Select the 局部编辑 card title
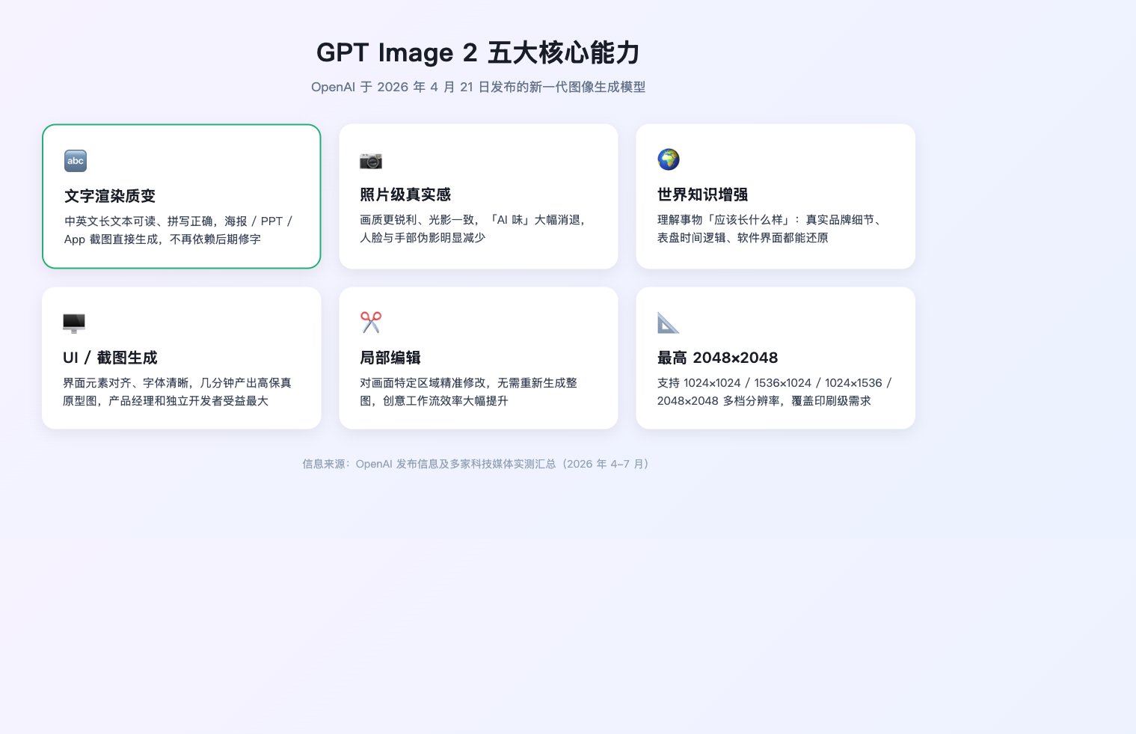This screenshot has height=734, width=1136. pyautogui.click(x=390, y=358)
